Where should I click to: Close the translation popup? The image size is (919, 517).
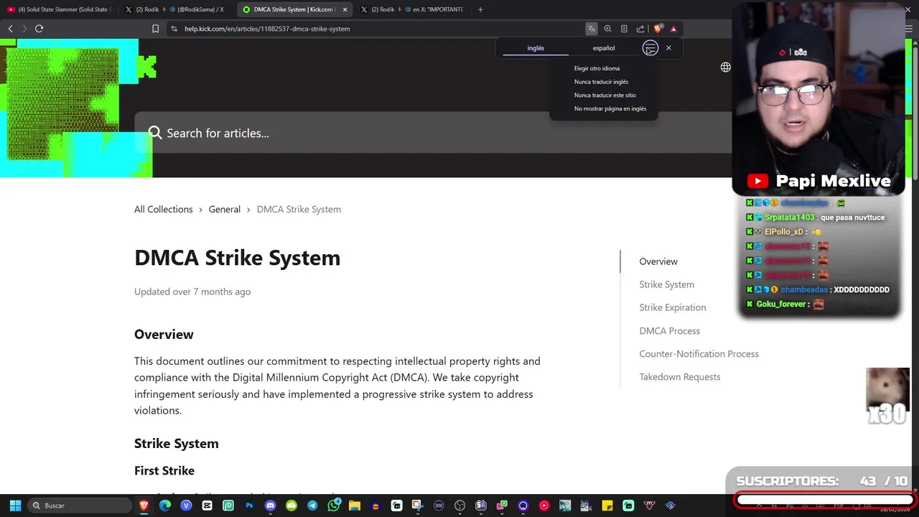coord(668,48)
